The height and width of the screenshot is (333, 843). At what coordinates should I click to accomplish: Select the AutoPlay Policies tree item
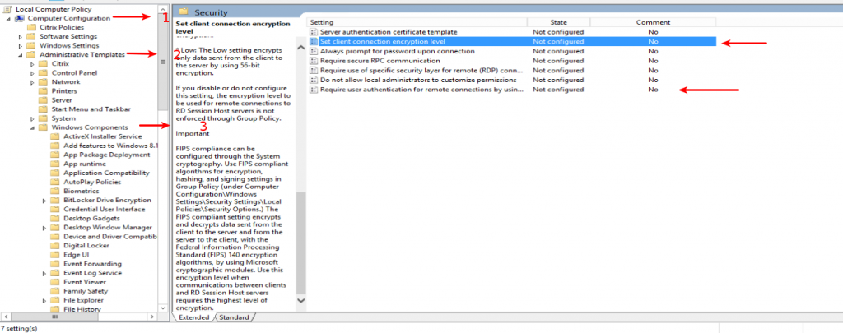[x=92, y=182]
